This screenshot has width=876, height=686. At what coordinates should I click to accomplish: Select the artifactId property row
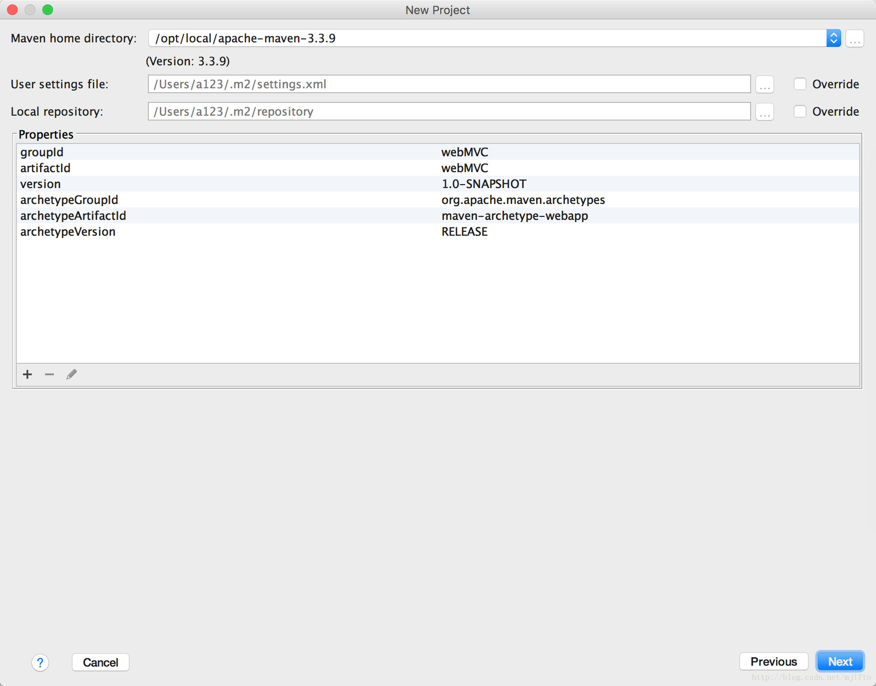(438, 168)
